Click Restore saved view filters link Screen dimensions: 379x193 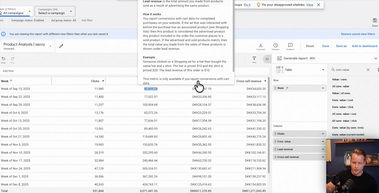coord(358,34)
